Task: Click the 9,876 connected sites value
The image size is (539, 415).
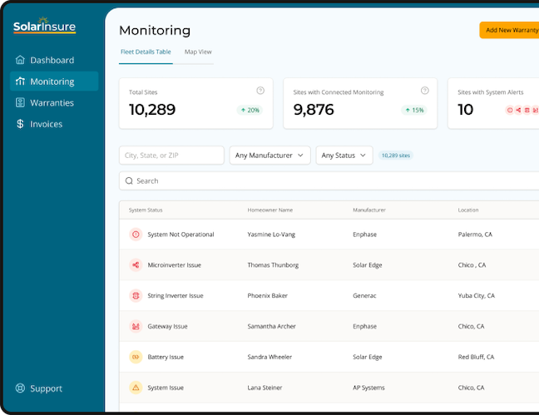Action: pos(314,109)
